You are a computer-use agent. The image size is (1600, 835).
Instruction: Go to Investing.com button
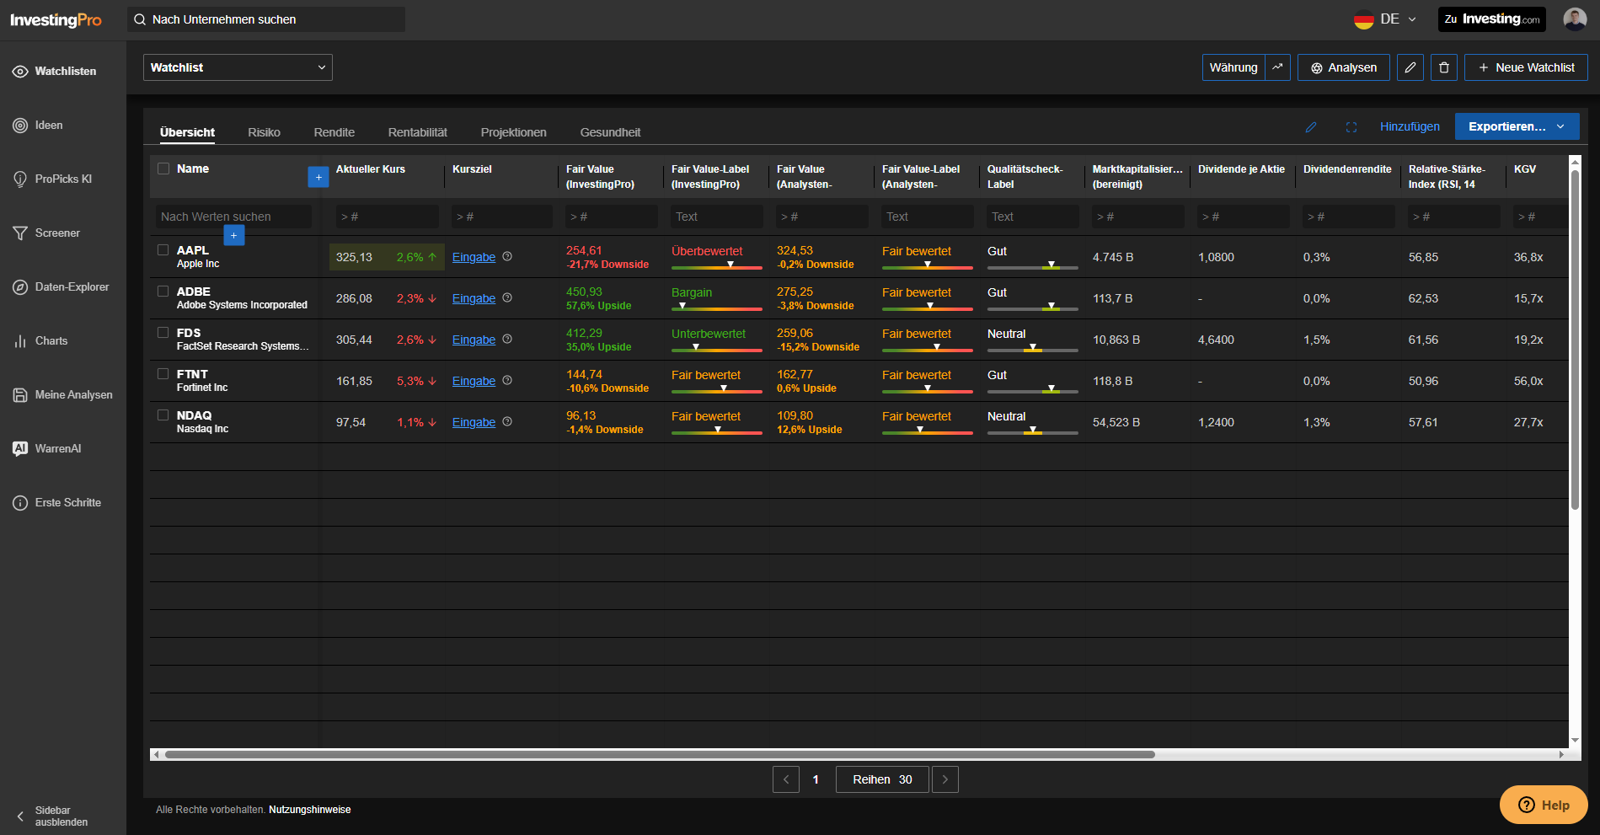point(1492,19)
